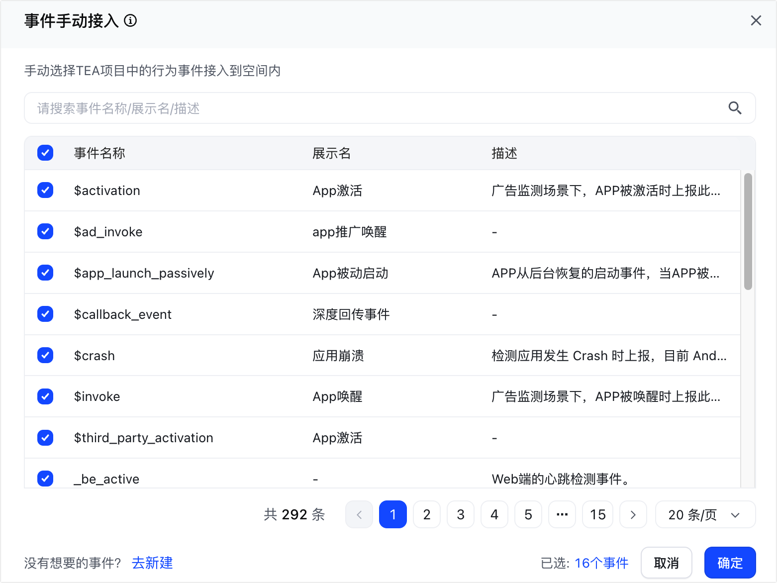Uncheck the $third_party_activation checkbox
The height and width of the screenshot is (583, 777).
click(45, 438)
